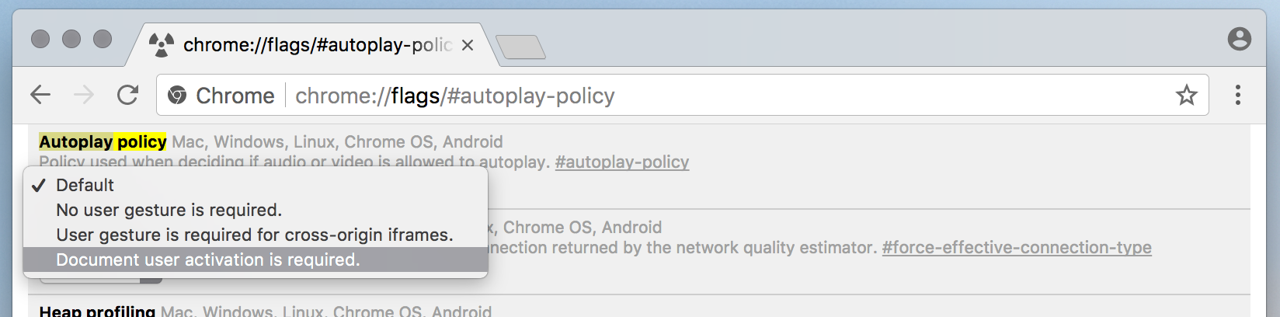Viewport: 1280px width, 317px height.
Task: Close the chrome://flags tab
Action: pyautogui.click(x=468, y=45)
